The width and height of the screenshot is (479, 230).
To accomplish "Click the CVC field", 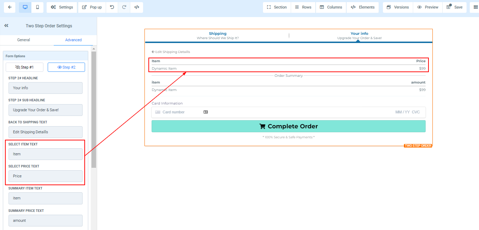I will [416, 112].
